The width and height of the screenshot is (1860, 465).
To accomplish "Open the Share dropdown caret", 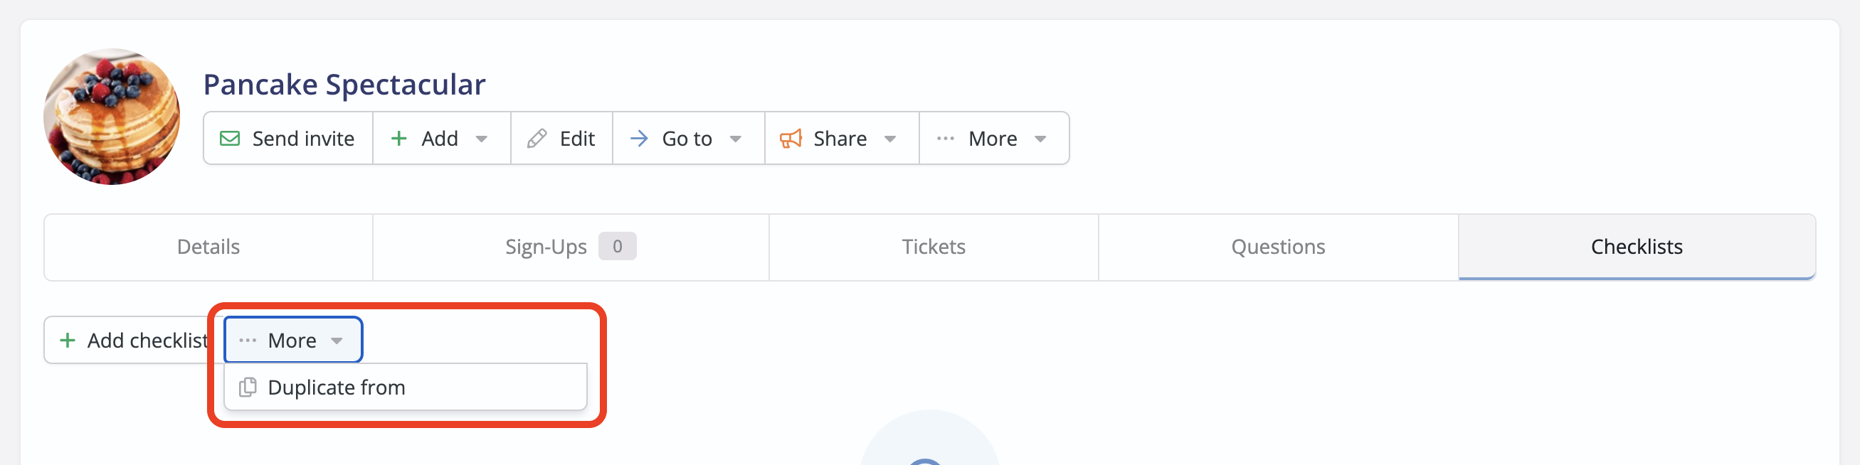I will click(890, 139).
